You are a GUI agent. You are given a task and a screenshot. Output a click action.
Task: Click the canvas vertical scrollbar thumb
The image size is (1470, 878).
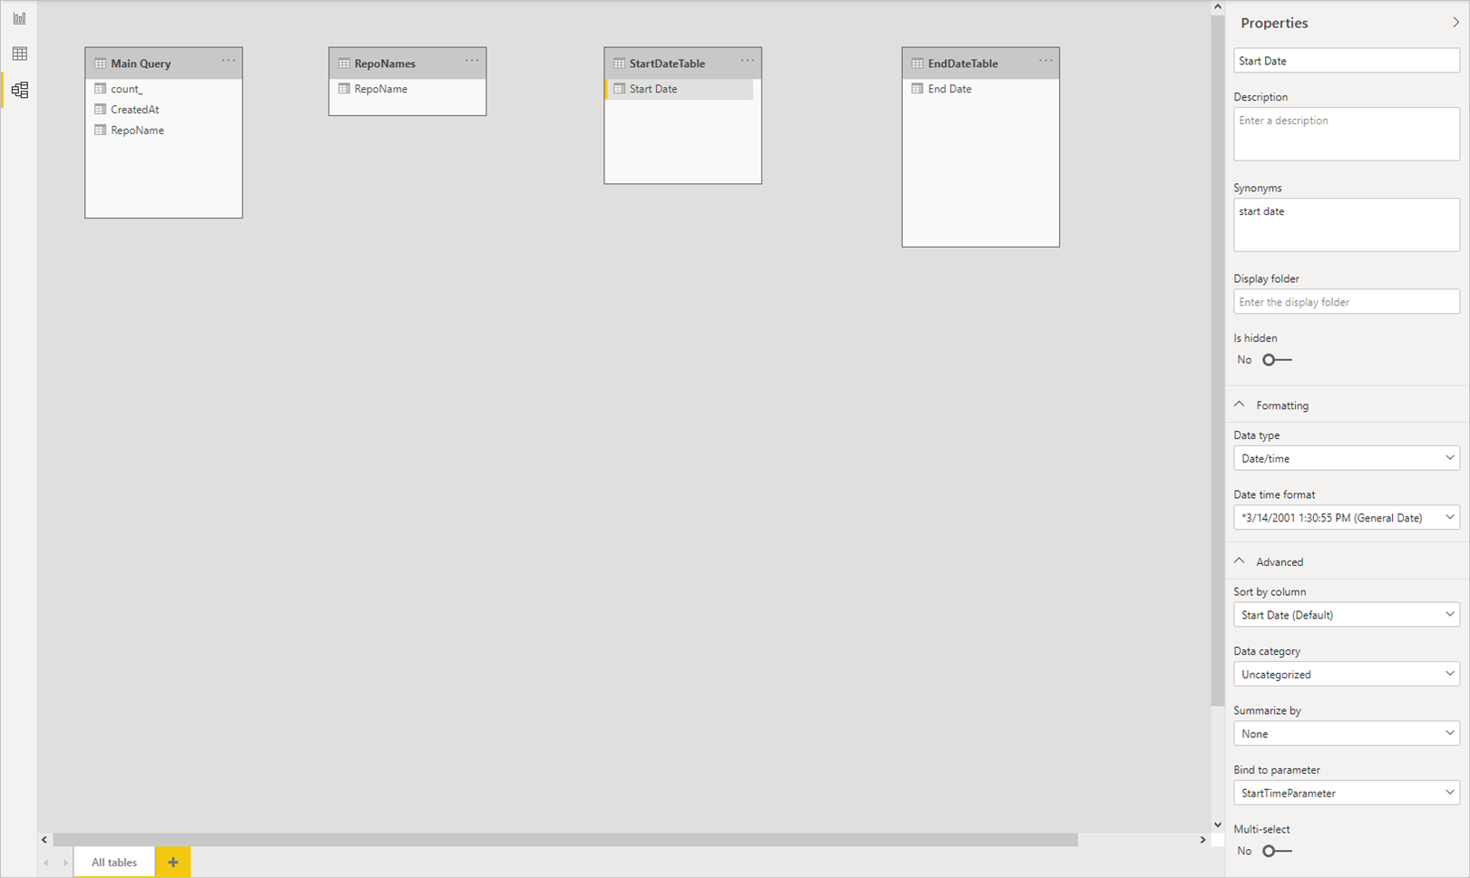(1218, 360)
